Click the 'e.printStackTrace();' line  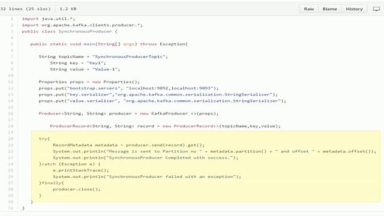(81, 170)
